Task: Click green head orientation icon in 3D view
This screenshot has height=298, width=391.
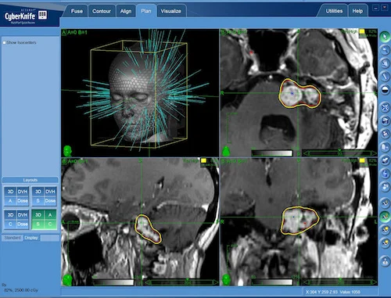Action: (x=67, y=151)
